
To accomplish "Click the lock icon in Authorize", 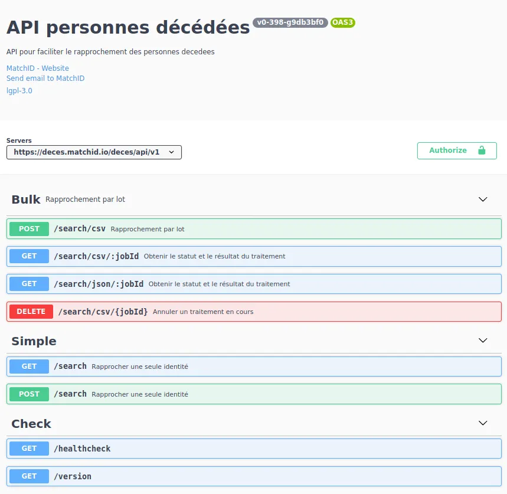I will (482, 151).
